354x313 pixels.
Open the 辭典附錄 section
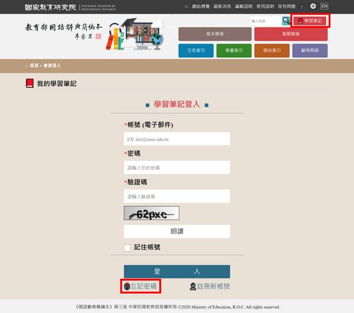pyautogui.click(x=310, y=51)
